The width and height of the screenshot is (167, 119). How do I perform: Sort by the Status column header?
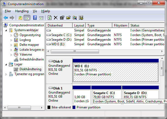[147, 25]
